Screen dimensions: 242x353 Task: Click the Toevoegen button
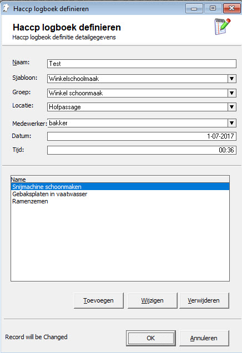[99, 300]
